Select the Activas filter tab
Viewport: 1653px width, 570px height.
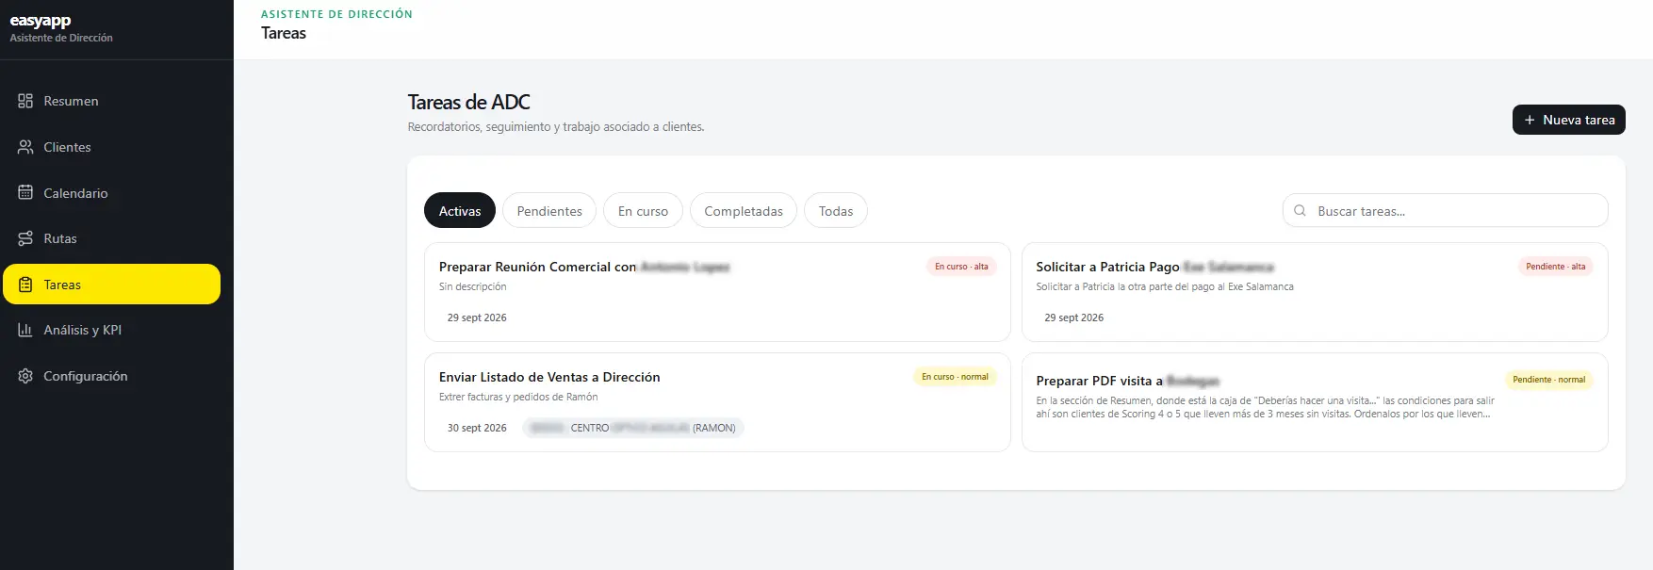click(460, 211)
